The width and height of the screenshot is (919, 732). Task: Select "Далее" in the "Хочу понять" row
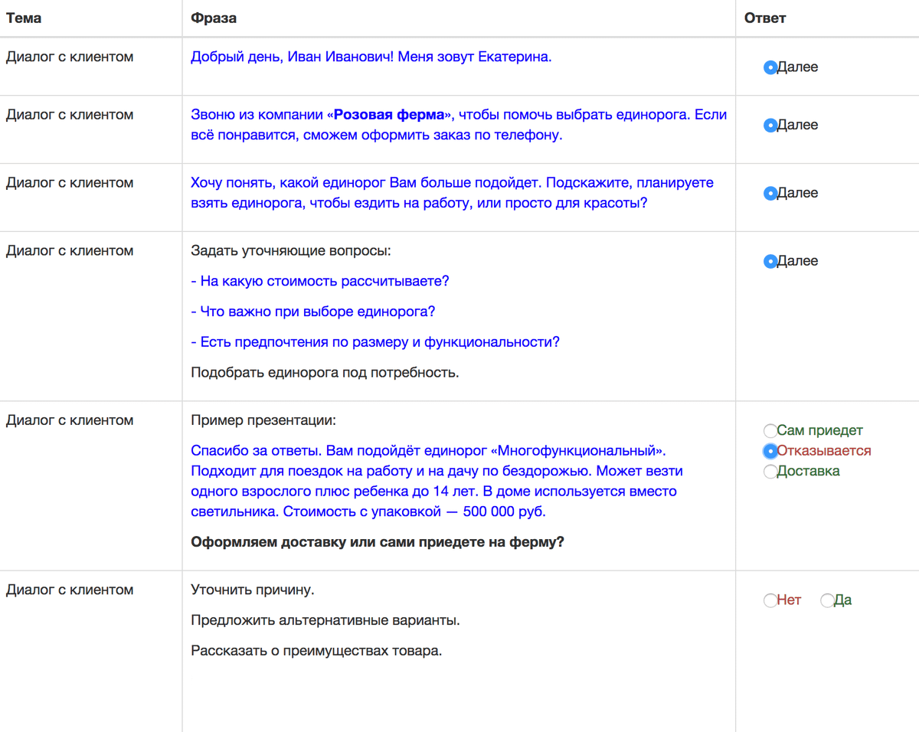coord(770,194)
